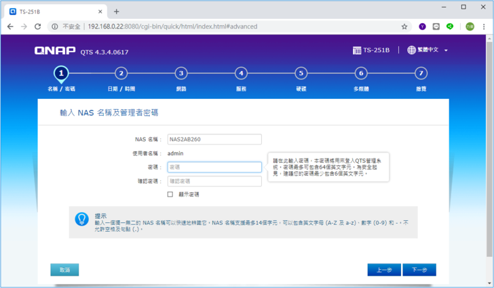Image resolution: width=494 pixels, height=288 pixels.
Task: Click the purple Yahoo extension icon
Action: point(422,26)
